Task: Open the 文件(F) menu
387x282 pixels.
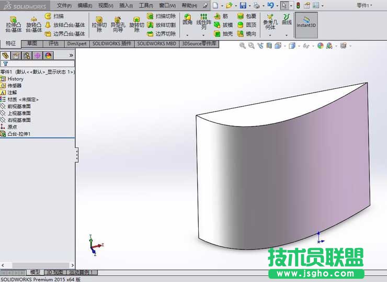Action: tap(64, 5)
